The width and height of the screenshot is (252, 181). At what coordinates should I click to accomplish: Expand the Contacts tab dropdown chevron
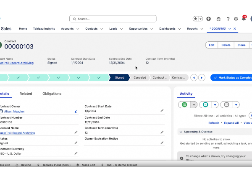tap(102, 29)
